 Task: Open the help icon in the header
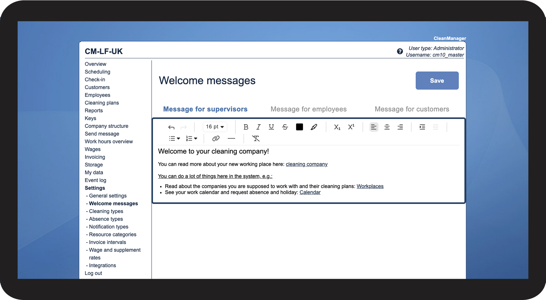click(400, 51)
